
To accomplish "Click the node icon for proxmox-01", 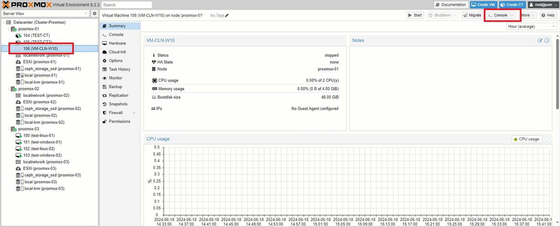I will 14,29.
